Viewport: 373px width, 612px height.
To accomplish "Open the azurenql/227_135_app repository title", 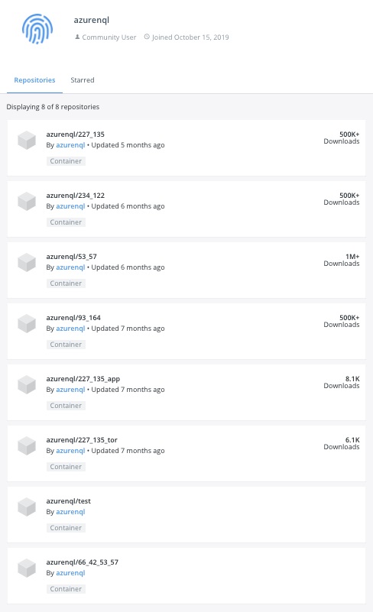I will (x=83, y=379).
